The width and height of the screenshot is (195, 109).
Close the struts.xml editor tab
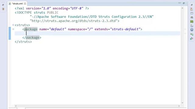25,4
